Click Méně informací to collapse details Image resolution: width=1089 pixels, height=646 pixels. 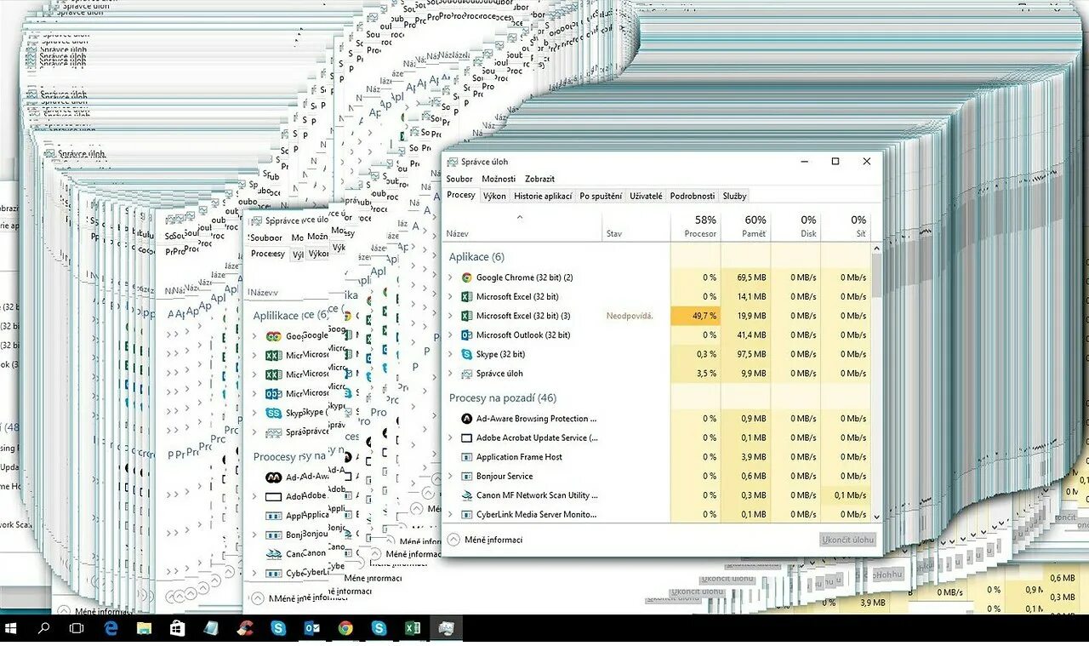(493, 540)
